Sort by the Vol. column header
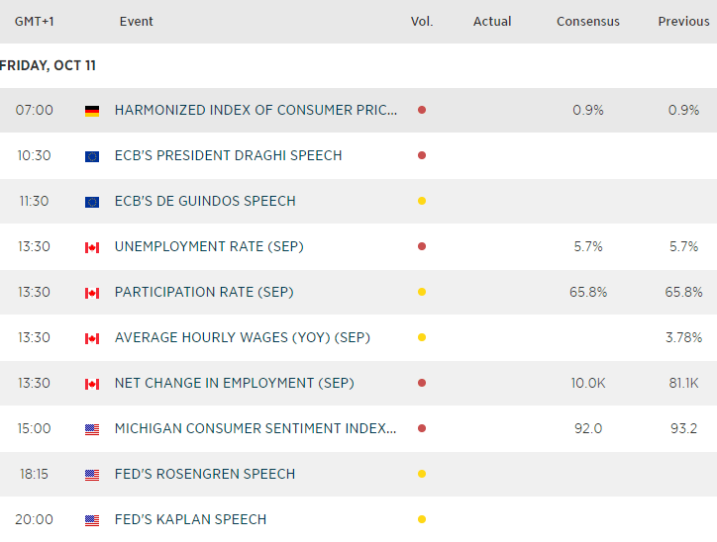 pos(422,21)
